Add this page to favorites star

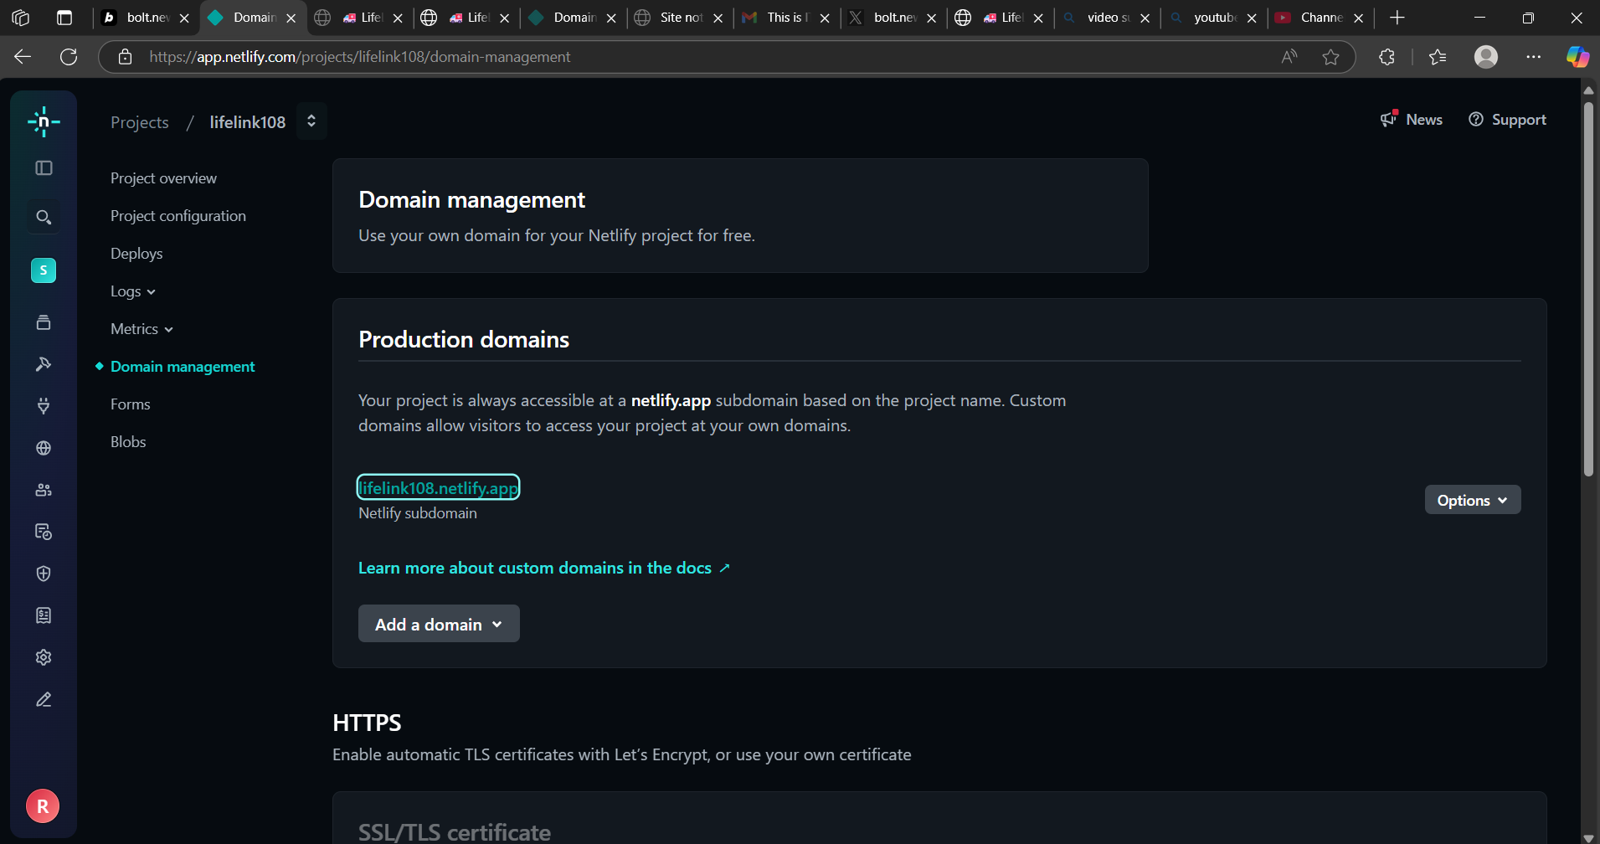point(1331,57)
